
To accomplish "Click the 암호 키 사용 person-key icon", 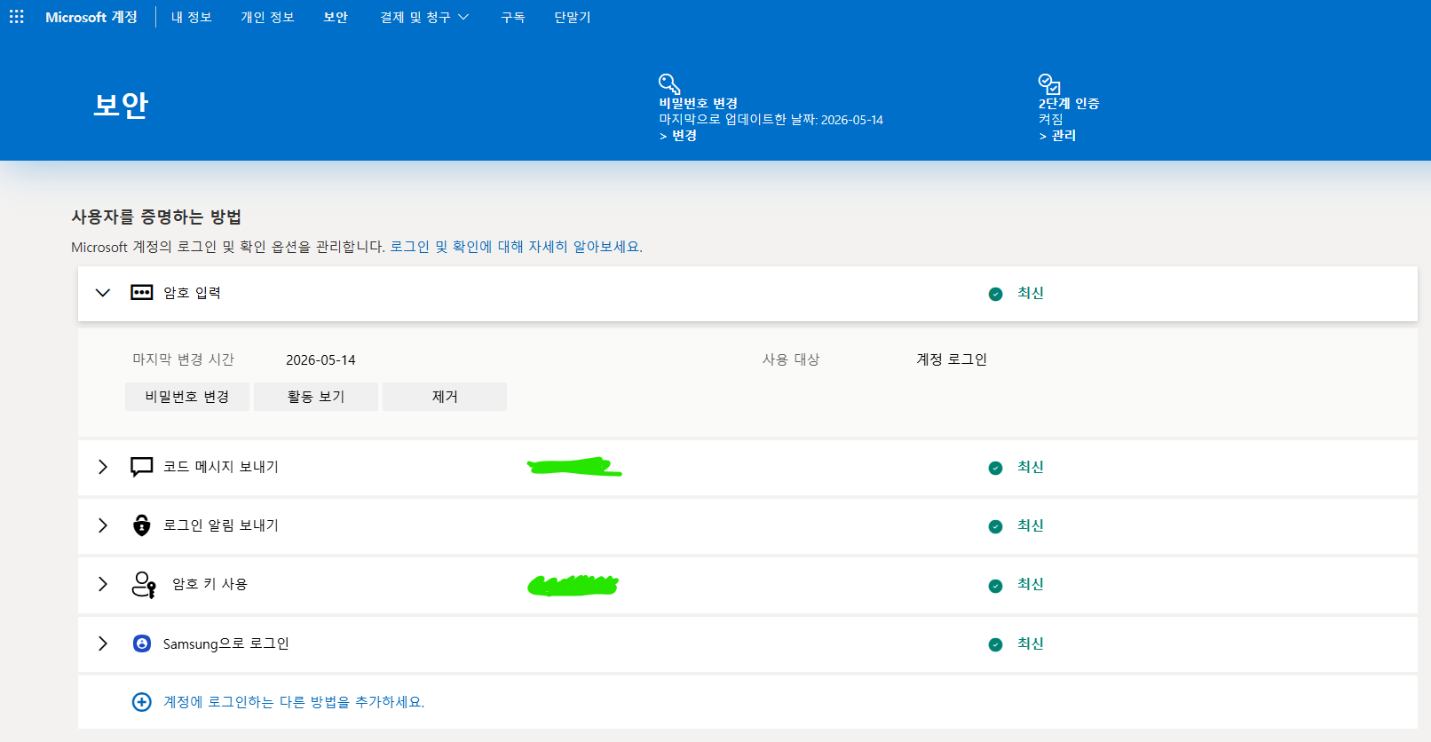I will [144, 584].
